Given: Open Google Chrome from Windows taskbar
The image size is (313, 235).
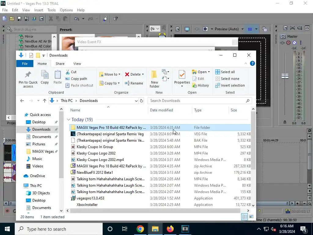Looking at the screenshot, I should [x=140, y=229].
